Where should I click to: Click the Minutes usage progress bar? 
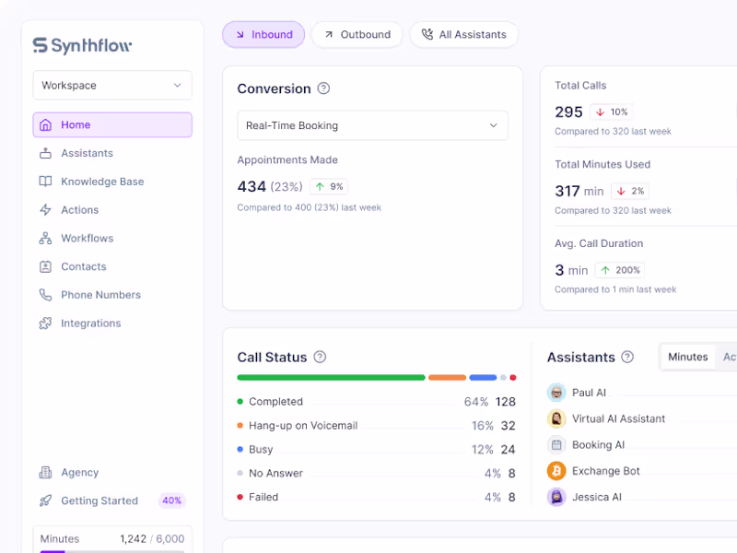coord(112,551)
